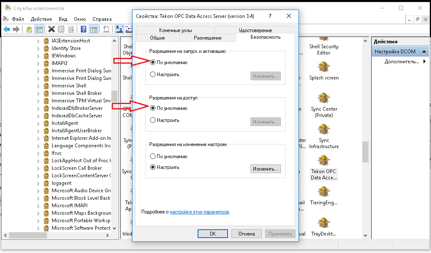Select default launch and activation permissions

pyautogui.click(x=153, y=62)
